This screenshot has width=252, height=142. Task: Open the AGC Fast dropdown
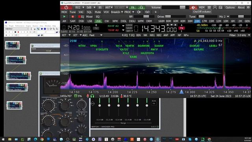(101, 35)
